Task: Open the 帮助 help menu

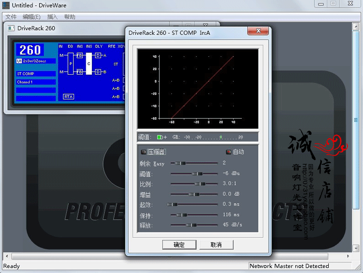Action: click(70, 17)
